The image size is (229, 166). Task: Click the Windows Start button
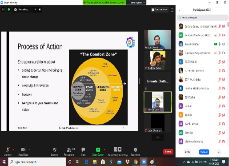[4, 162]
